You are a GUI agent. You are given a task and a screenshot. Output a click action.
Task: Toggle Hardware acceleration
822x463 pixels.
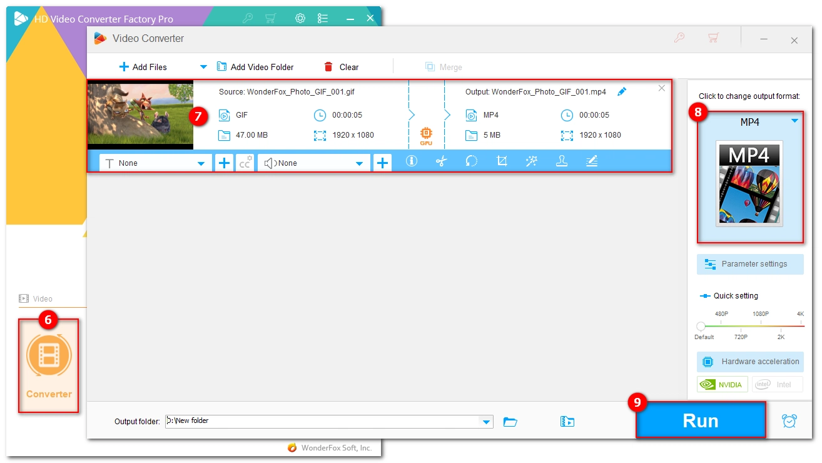click(x=750, y=362)
